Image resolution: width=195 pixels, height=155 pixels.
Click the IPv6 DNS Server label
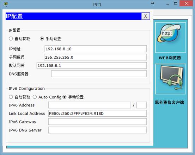(x=25, y=130)
